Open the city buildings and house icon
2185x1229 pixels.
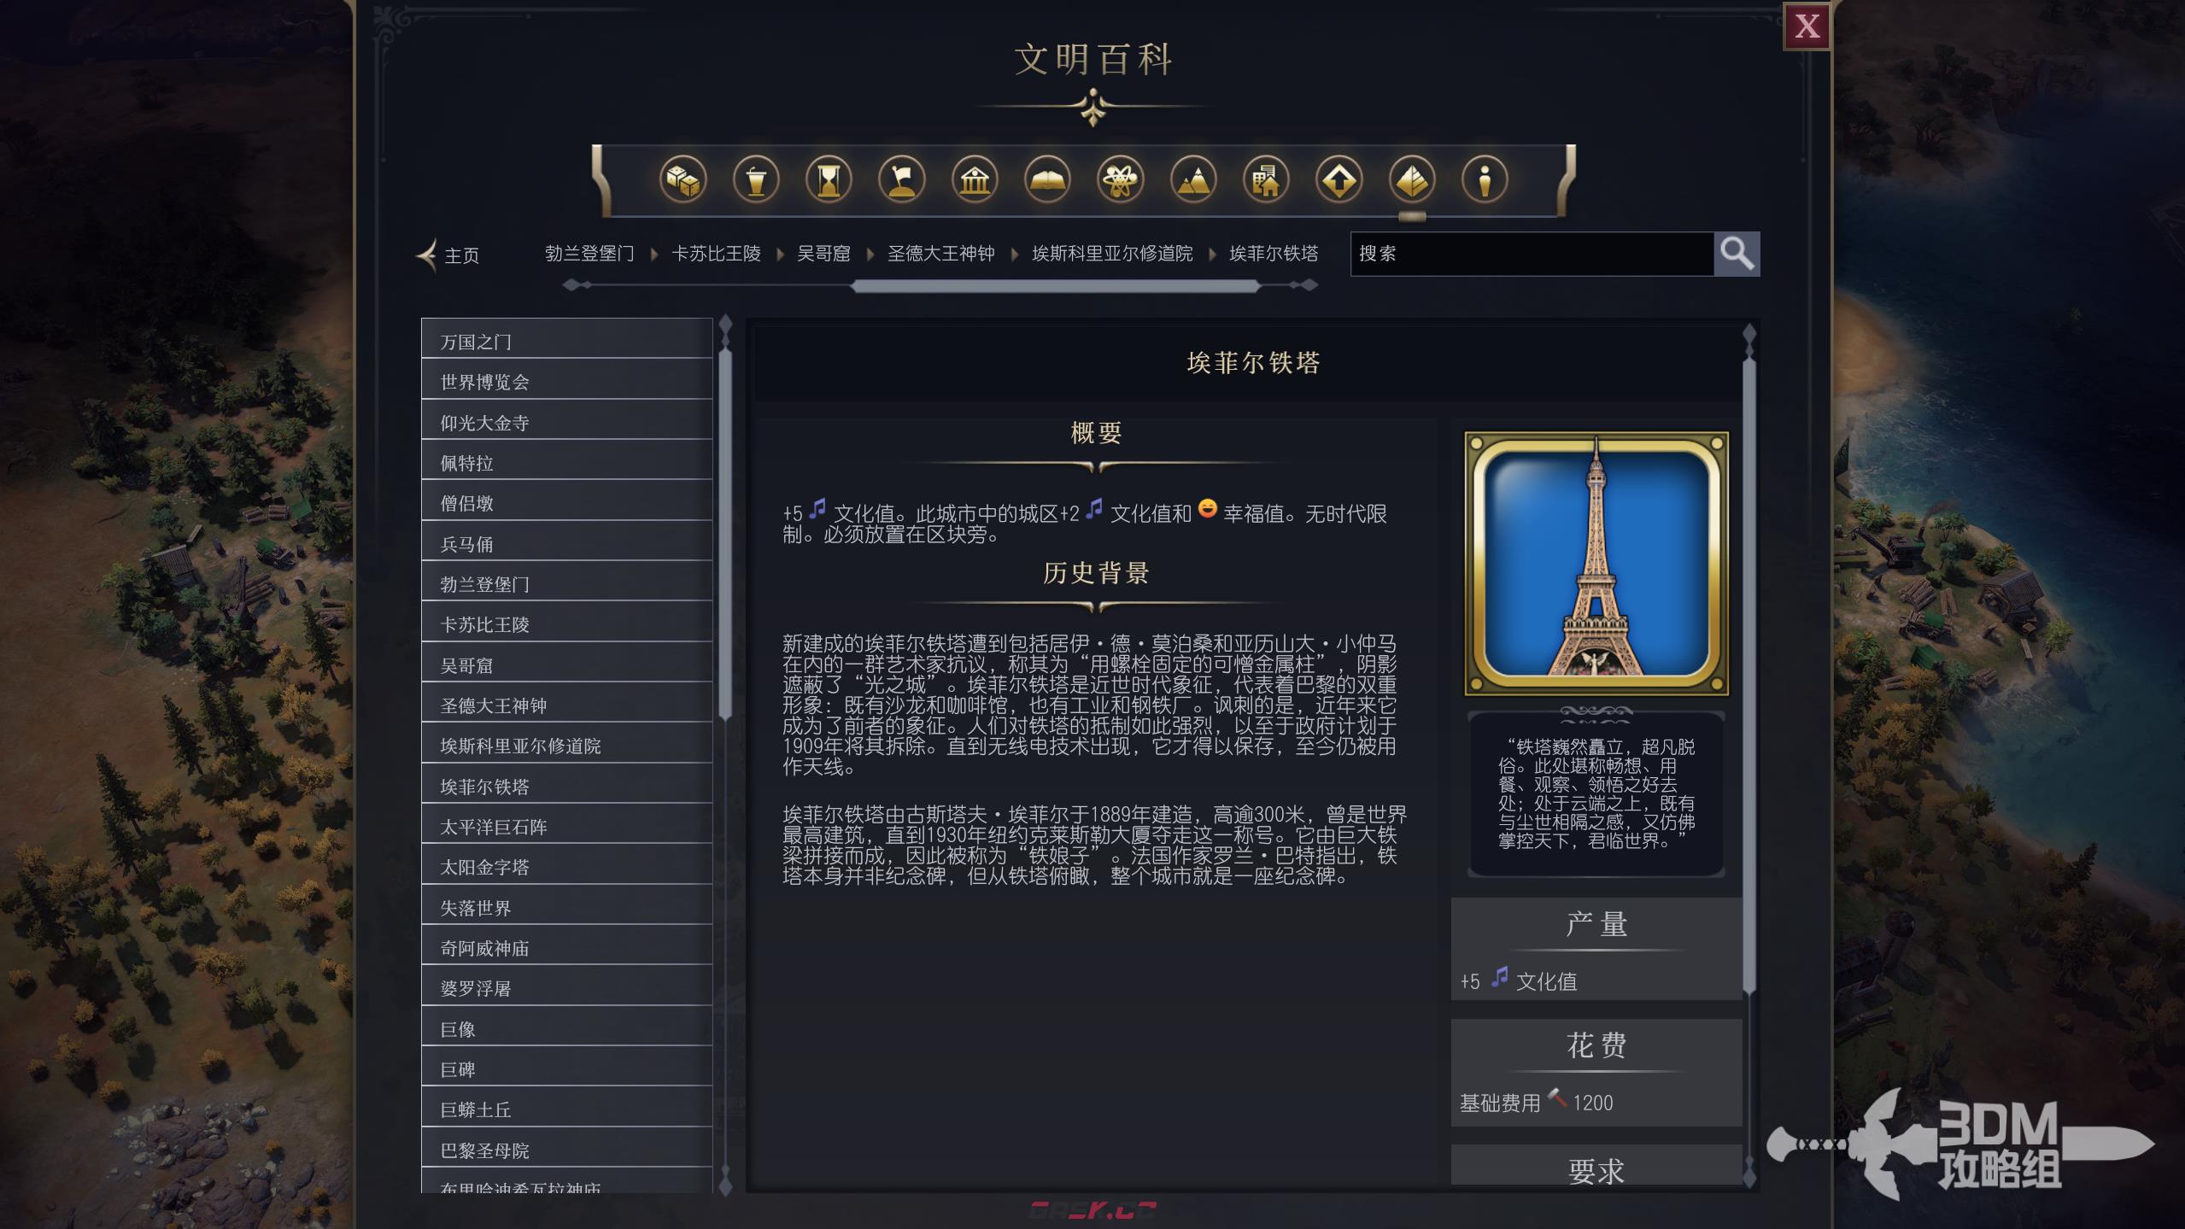pos(1266,180)
